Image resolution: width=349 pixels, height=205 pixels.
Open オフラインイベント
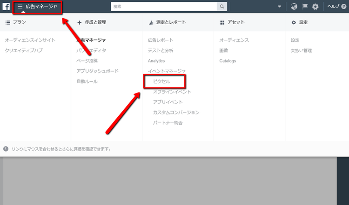coord(172,92)
